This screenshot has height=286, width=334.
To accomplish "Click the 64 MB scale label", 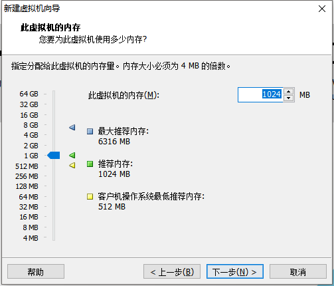I will pos(29,197).
